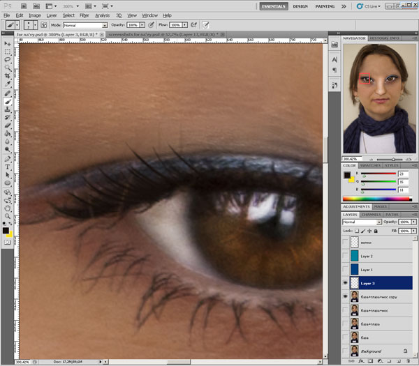Open the brush Mode dropdown
419x366 pixels.
(82, 25)
